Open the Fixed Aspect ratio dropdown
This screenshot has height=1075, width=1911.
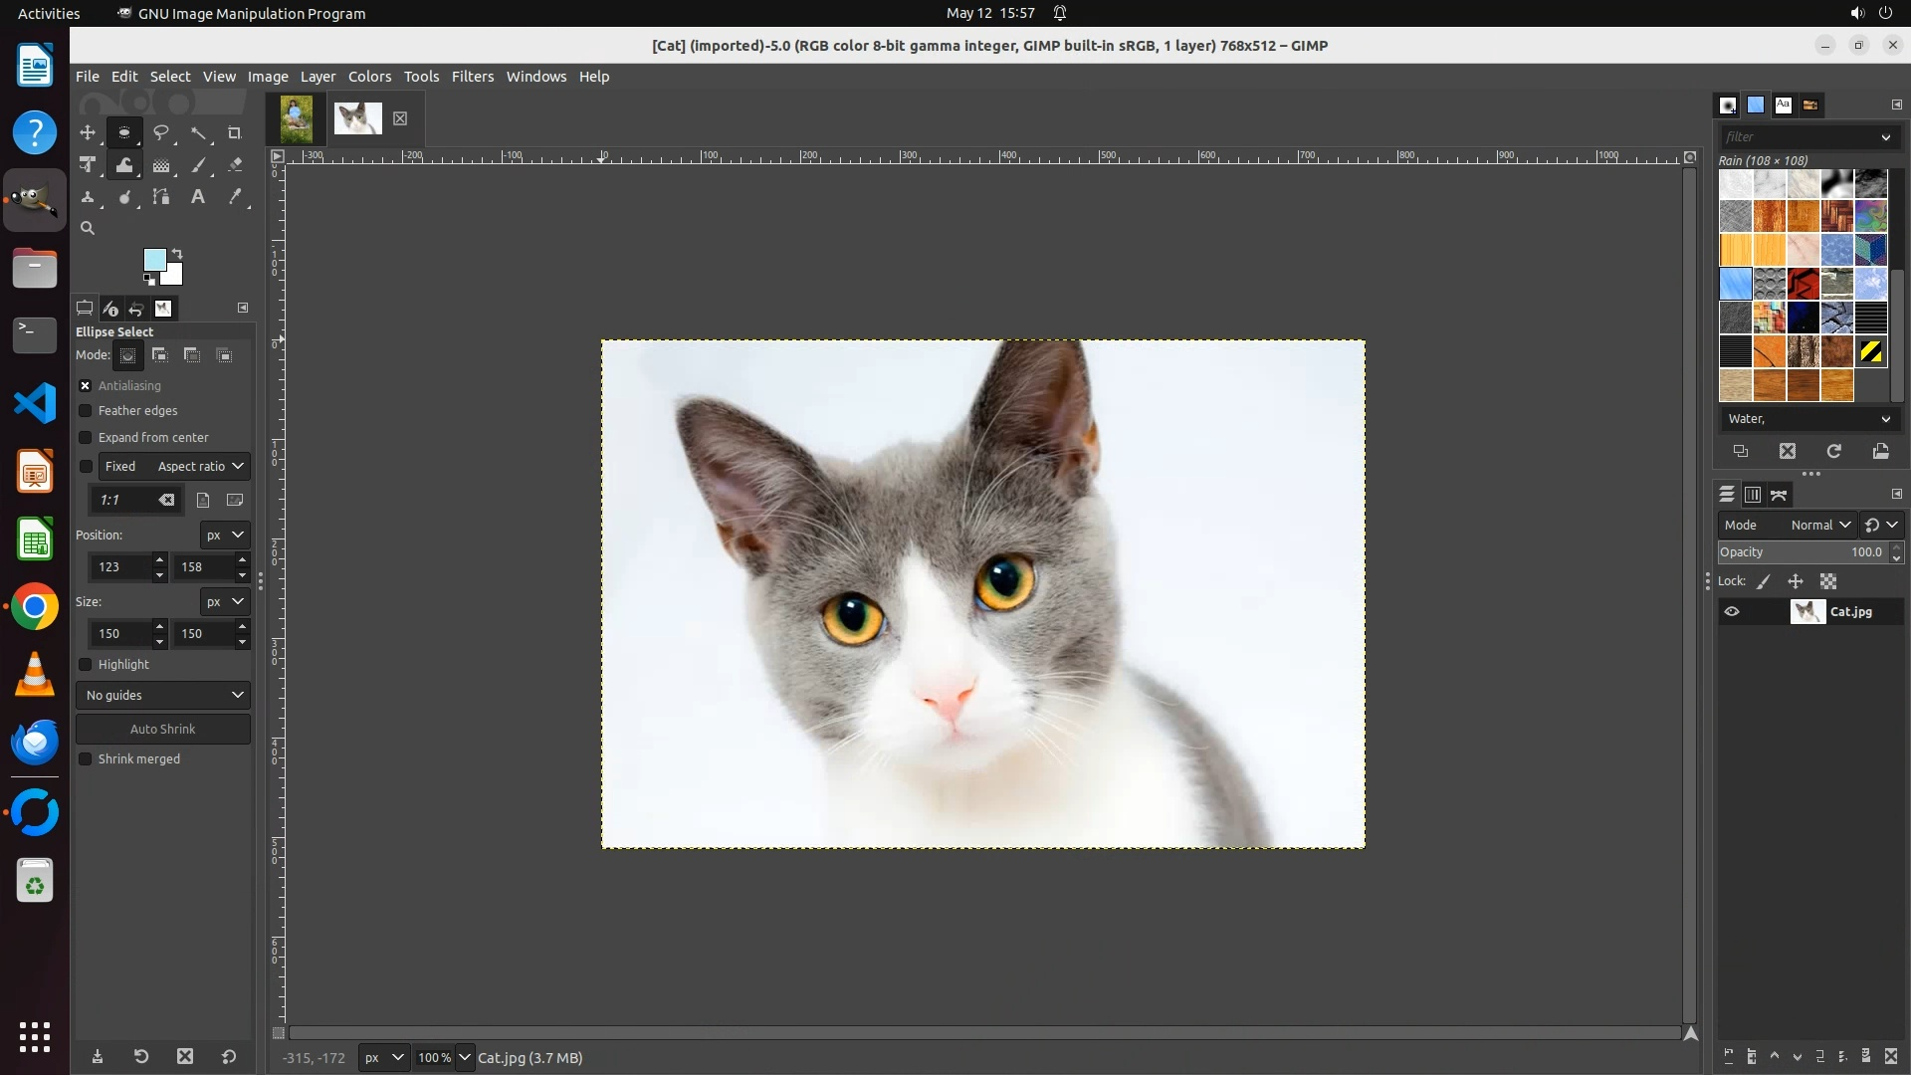(199, 467)
